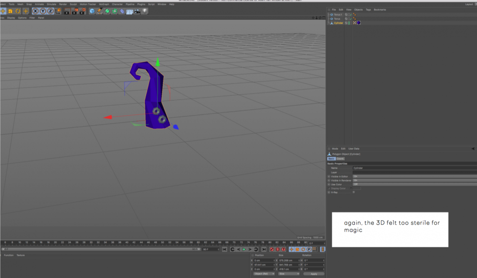Open Object Manager Bookmarks menu
477x278 pixels.
(x=380, y=10)
